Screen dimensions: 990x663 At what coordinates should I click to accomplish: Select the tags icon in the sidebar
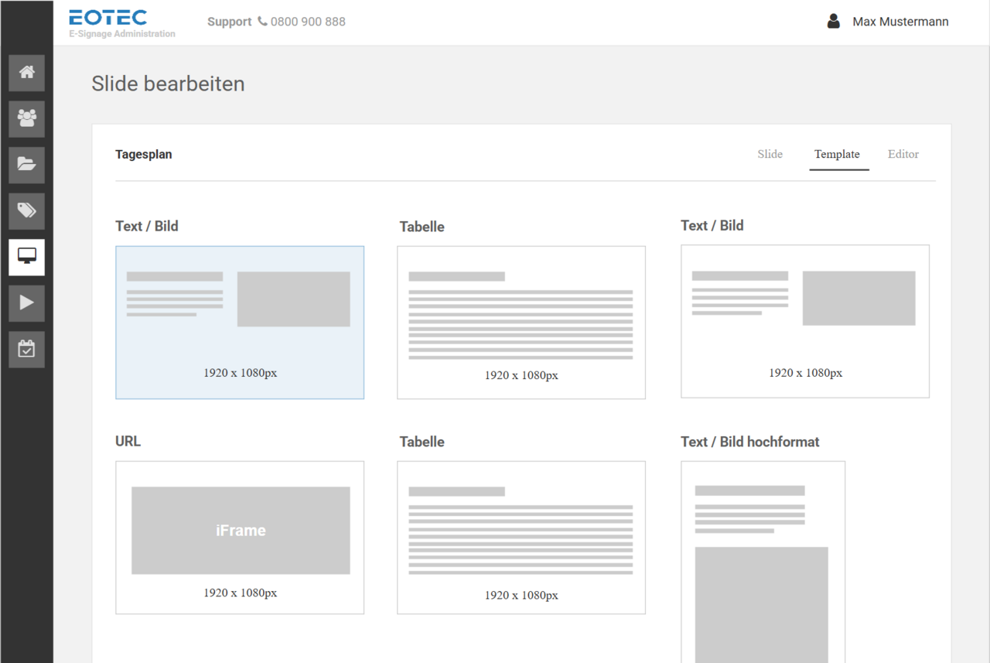(x=27, y=211)
